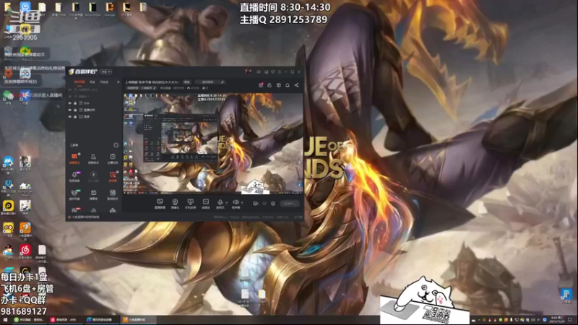Select the small button right of the stream title

click(x=187, y=82)
